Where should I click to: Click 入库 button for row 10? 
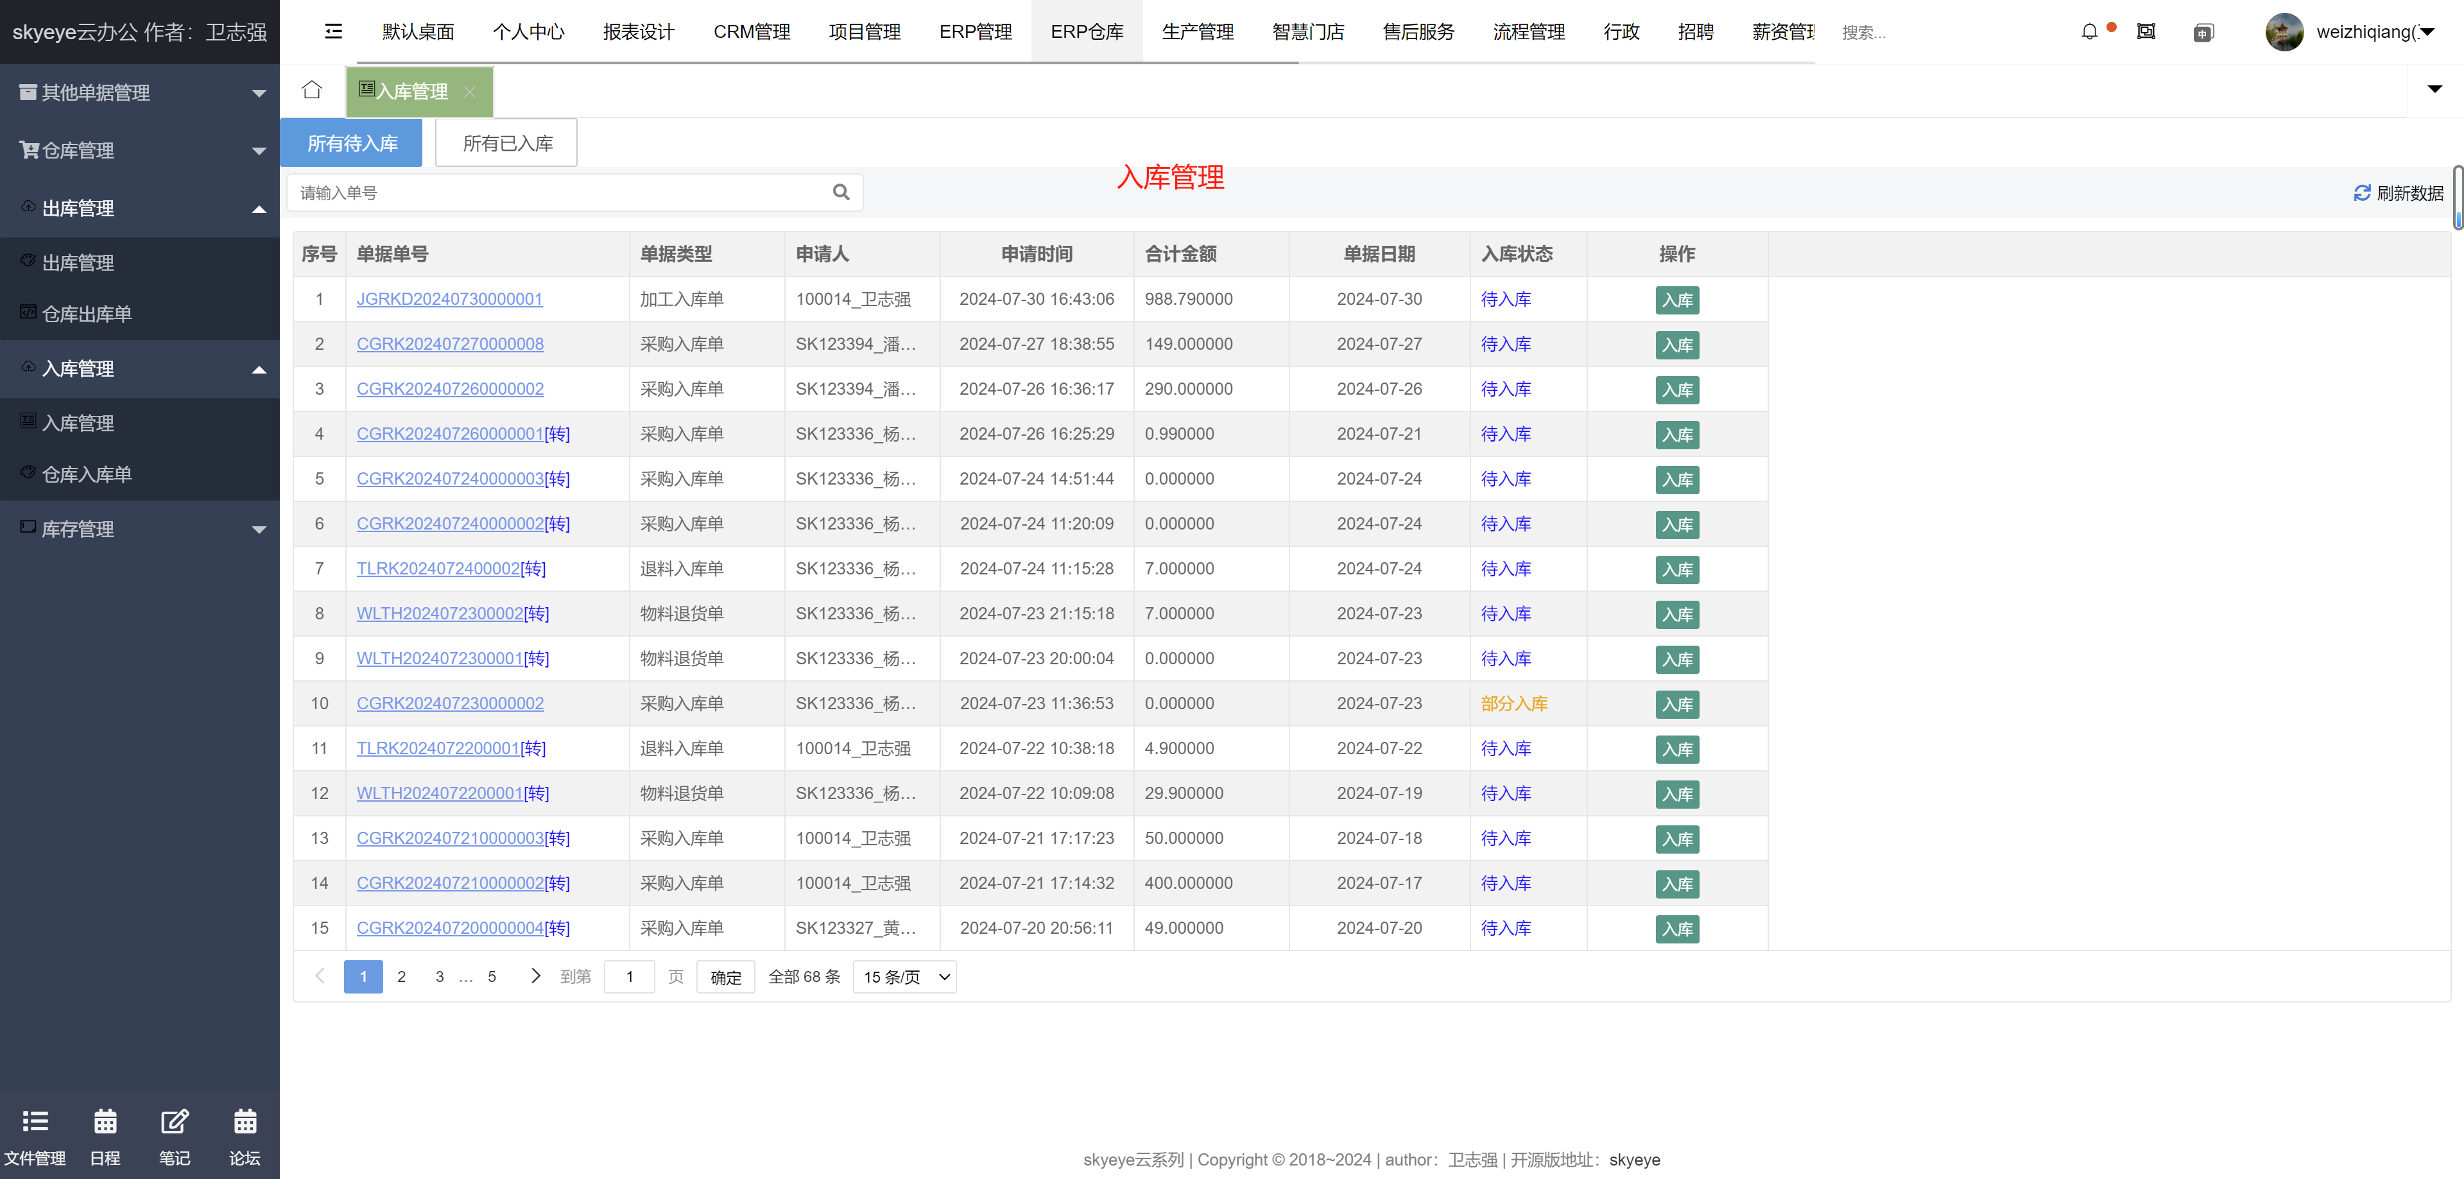pos(1676,704)
